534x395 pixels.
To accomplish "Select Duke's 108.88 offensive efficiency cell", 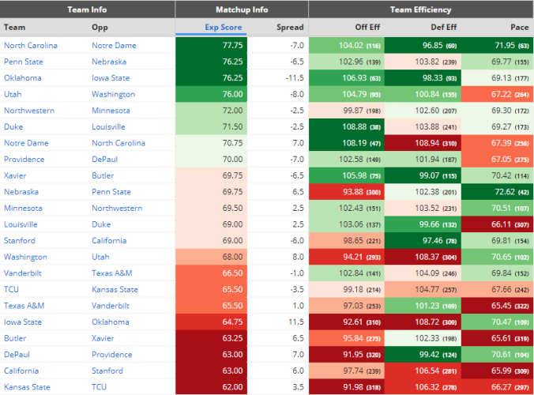I will [347, 126].
